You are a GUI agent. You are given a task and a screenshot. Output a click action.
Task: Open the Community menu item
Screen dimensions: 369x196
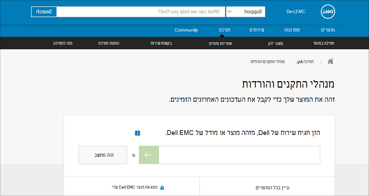tap(186, 30)
